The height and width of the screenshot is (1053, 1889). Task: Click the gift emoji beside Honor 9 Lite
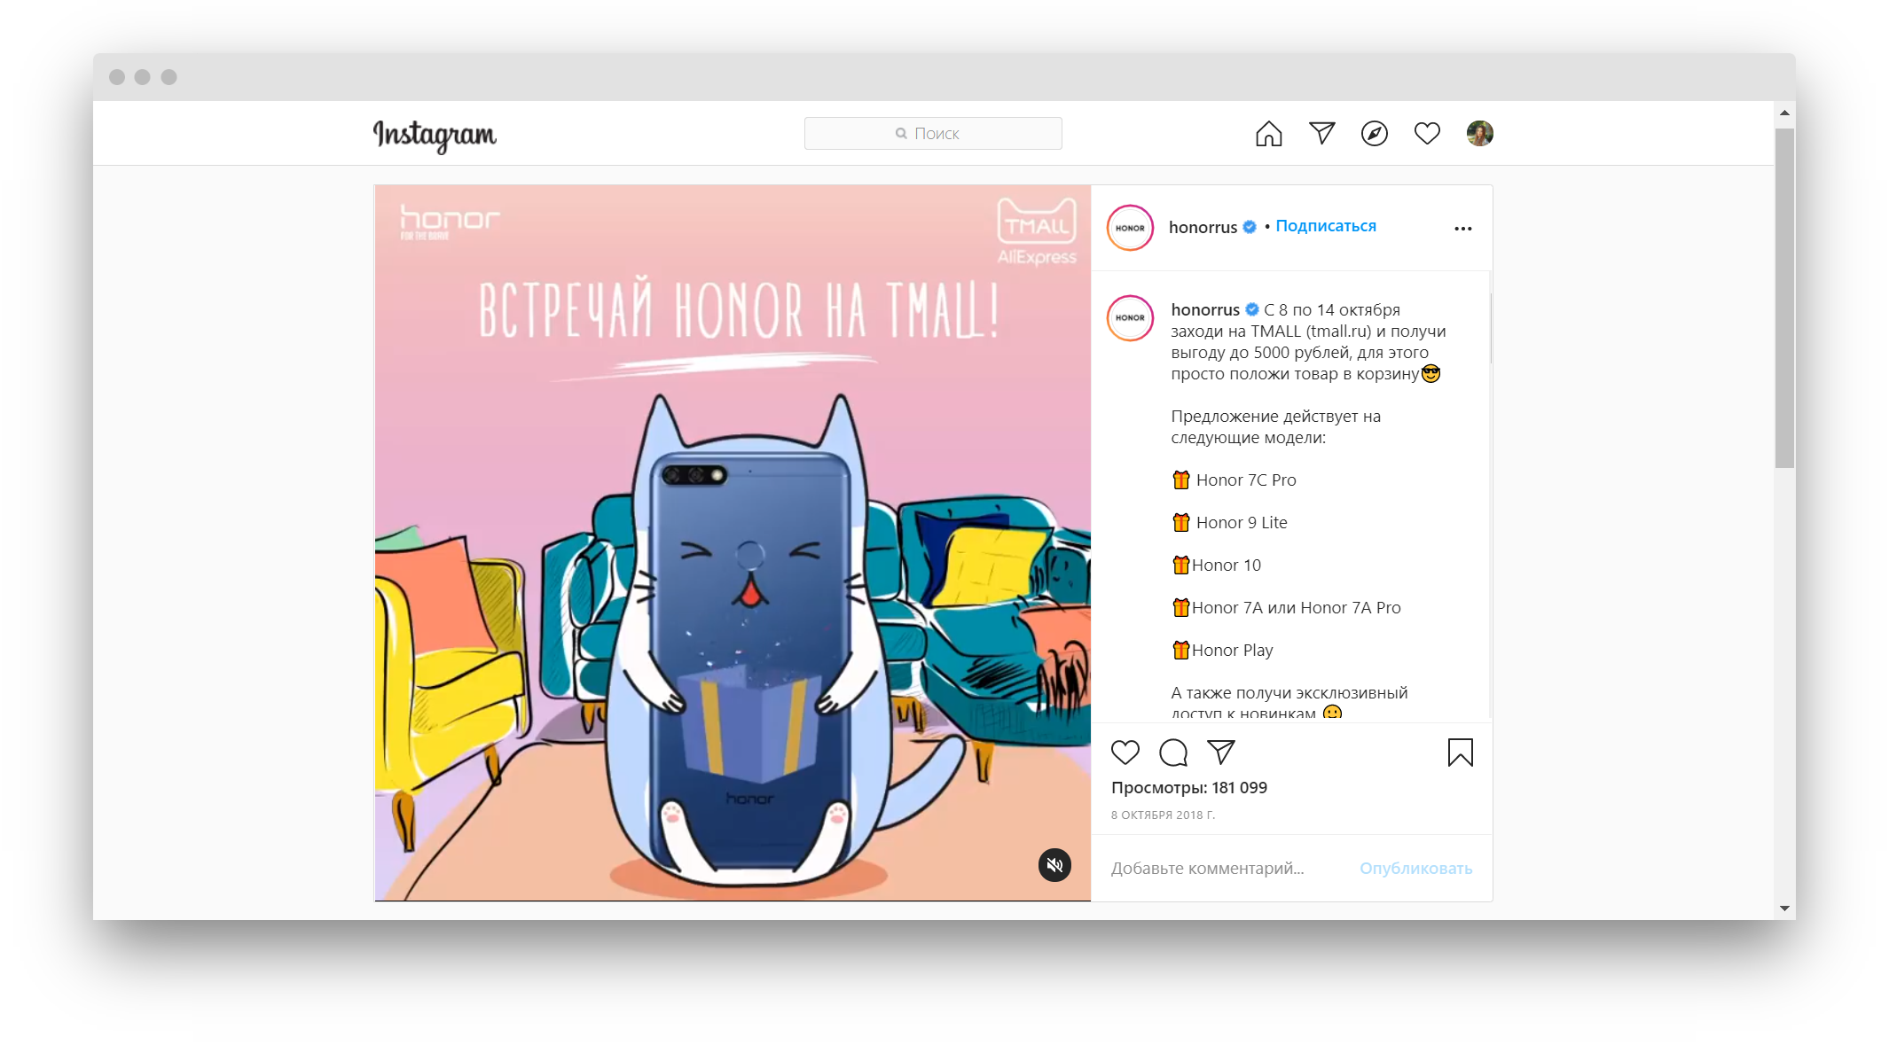(x=1181, y=522)
